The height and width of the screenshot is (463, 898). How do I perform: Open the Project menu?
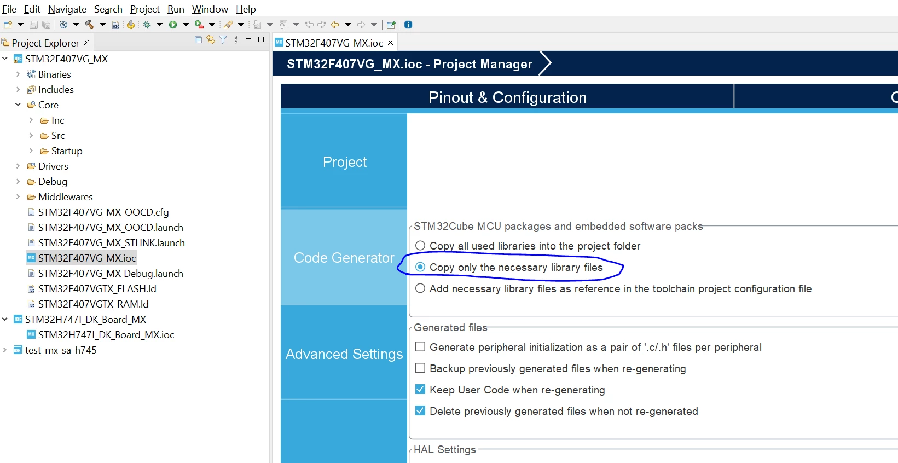[x=145, y=9]
